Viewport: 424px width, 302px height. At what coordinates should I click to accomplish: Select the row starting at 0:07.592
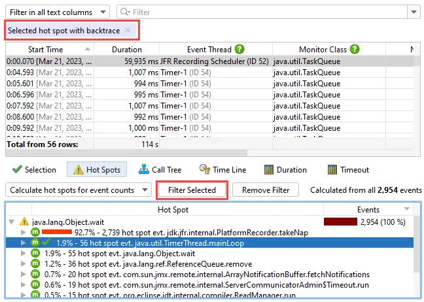click(x=209, y=106)
